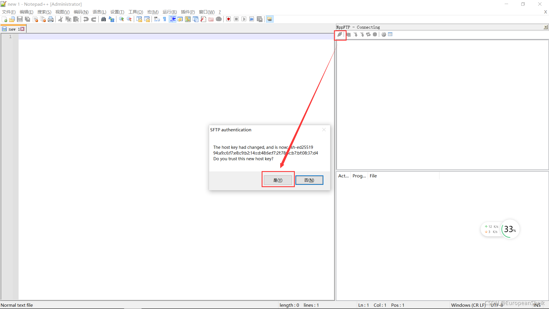Click NppFTP refresh icon

point(368,34)
